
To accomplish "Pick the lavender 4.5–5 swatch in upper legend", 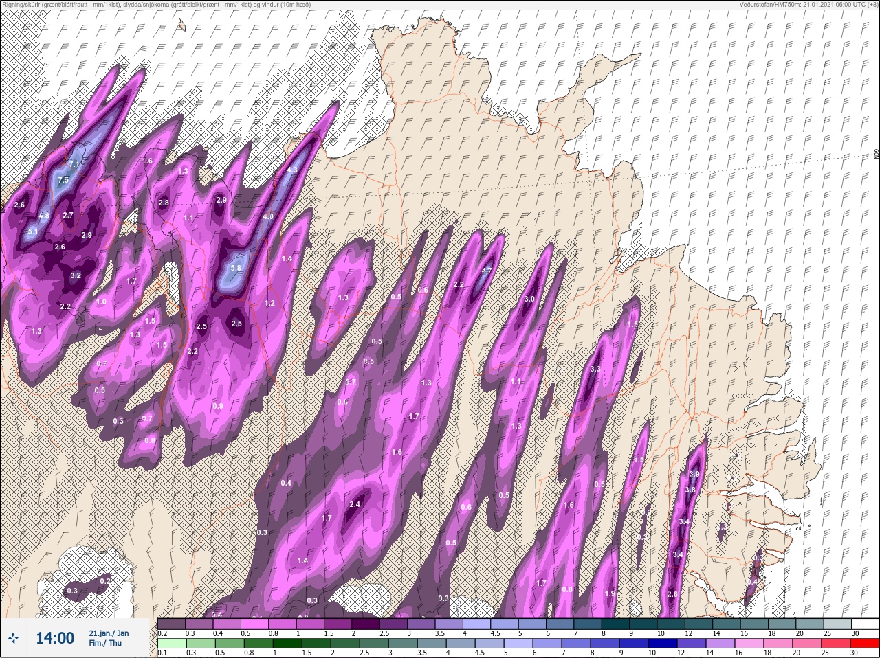I will pyautogui.click(x=505, y=624).
